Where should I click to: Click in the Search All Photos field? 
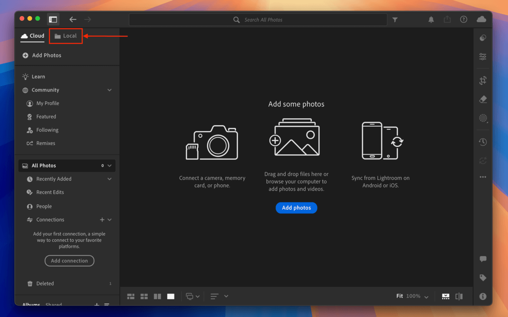coord(258,19)
